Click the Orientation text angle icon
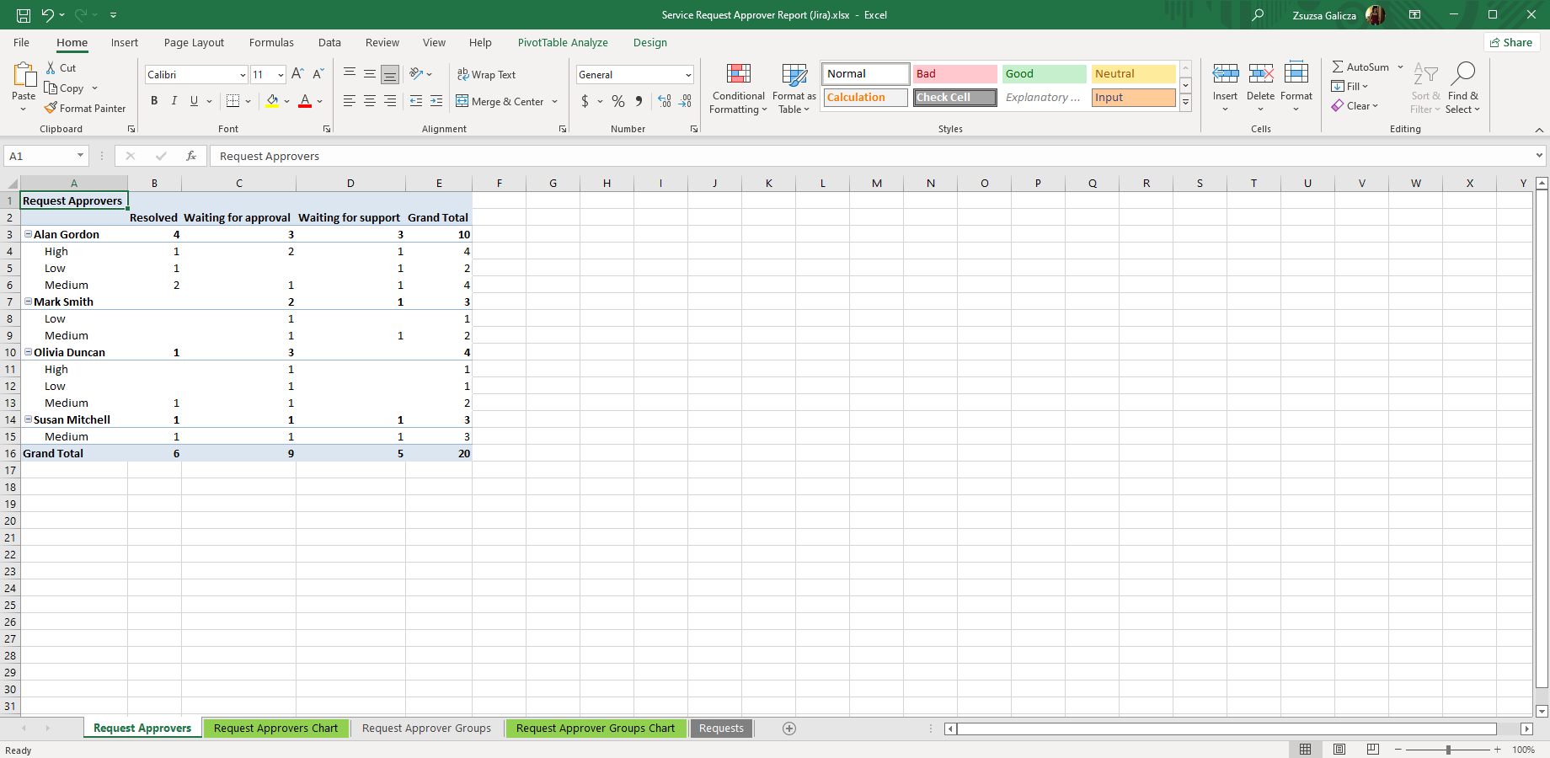The image size is (1550, 758). [416, 74]
